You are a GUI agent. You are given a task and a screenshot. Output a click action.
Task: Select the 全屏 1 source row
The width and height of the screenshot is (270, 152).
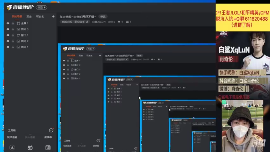[x=30, y=23]
